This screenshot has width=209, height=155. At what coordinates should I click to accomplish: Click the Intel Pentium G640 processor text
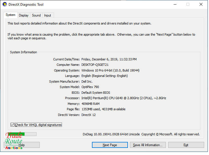click(123, 98)
